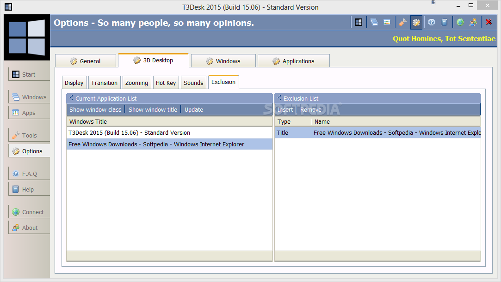Select the Title entry in Exclusion List
501x282 pixels.
coord(377,133)
